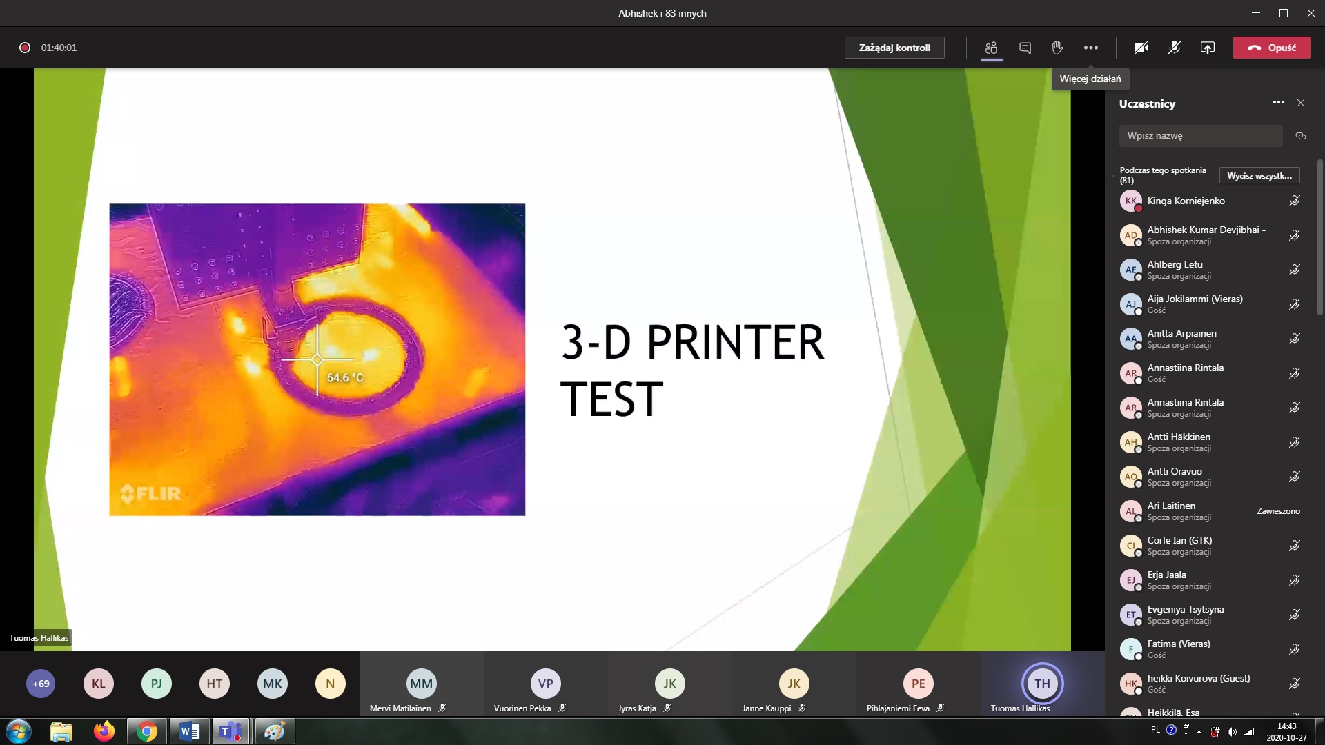The width and height of the screenshot is (1325, 745).
Task: Unmute the microphone
Action: point(1174,48)
